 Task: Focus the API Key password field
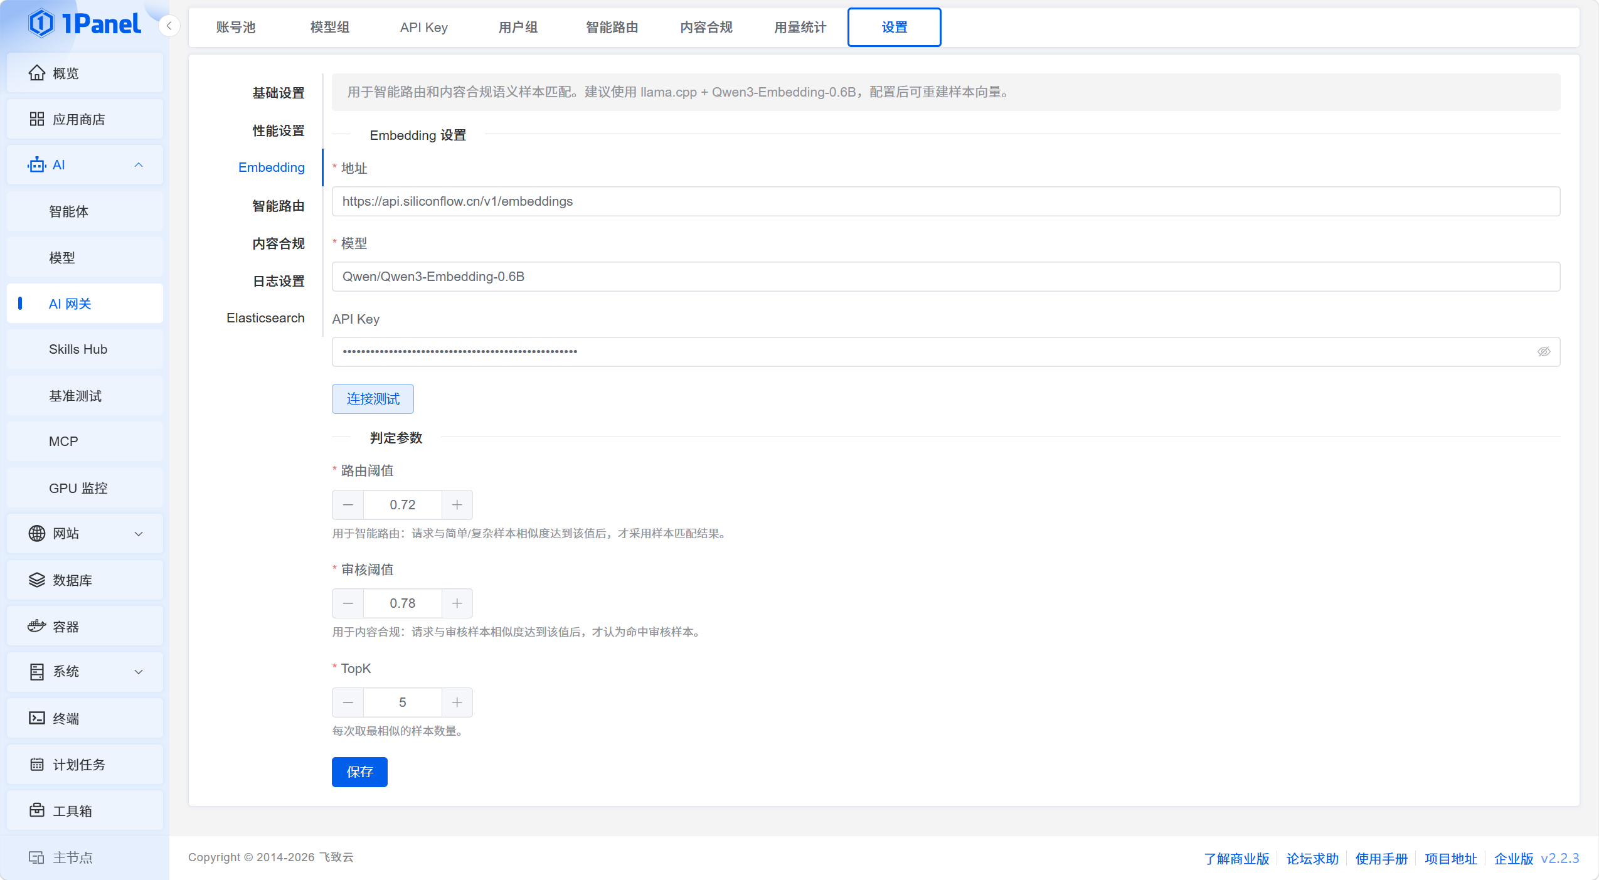(946, 352)
